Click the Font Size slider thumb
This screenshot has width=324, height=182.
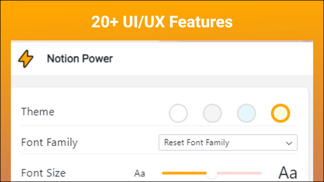click(x=212, y=173)
